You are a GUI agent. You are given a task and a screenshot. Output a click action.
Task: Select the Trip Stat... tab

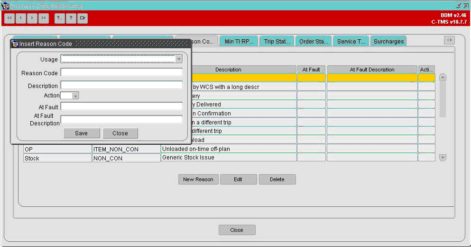click(x=277, y=41)
